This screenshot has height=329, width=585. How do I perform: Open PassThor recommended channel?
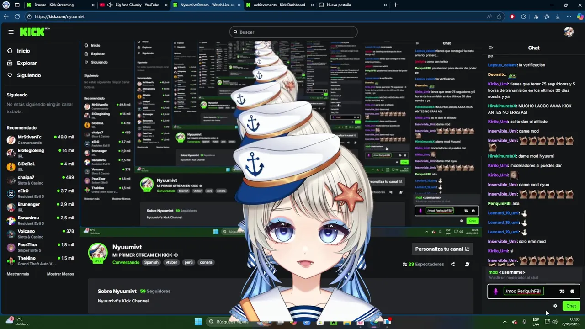click(40, 247)
